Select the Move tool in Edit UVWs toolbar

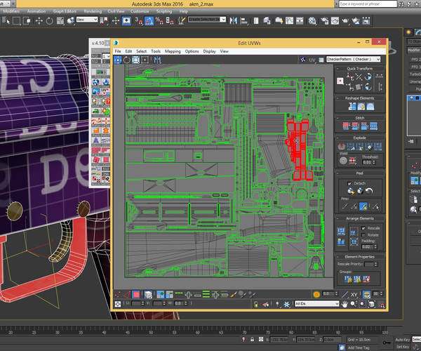pyautogui.click(x=118, y=60)
